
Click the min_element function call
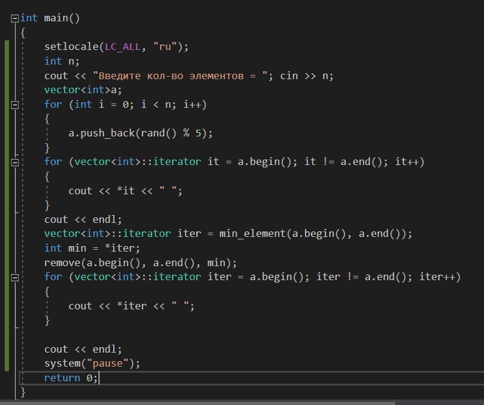pyautogui.click(x=255, y=234)
